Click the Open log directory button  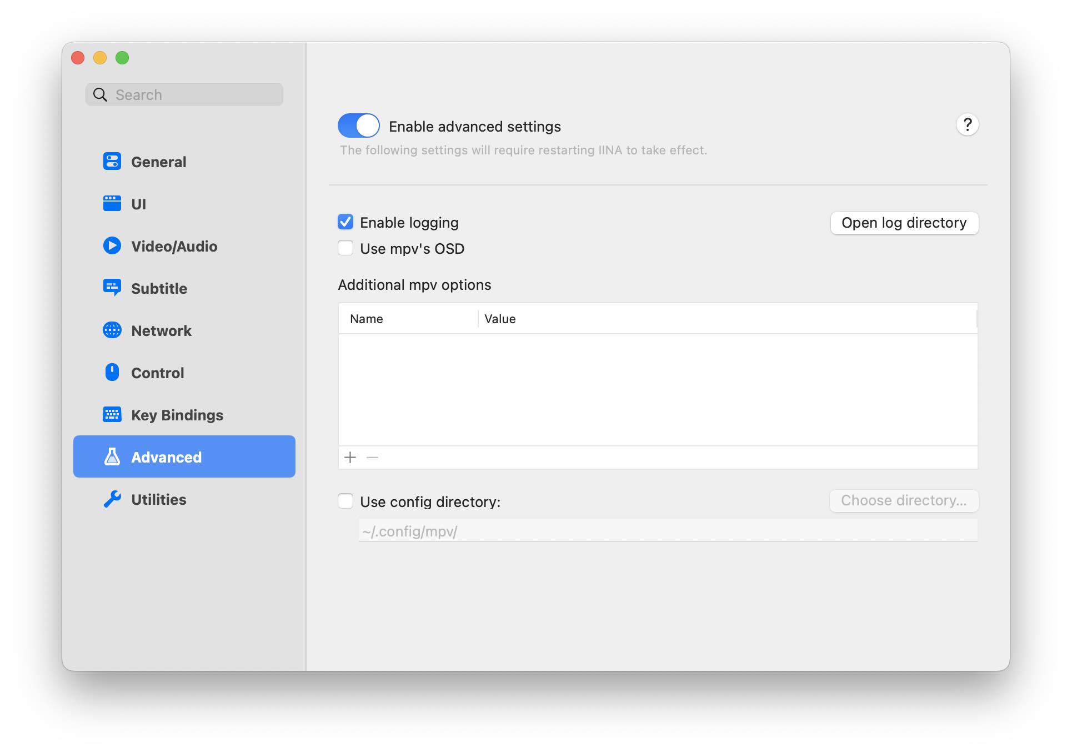[x=904, y=223]
